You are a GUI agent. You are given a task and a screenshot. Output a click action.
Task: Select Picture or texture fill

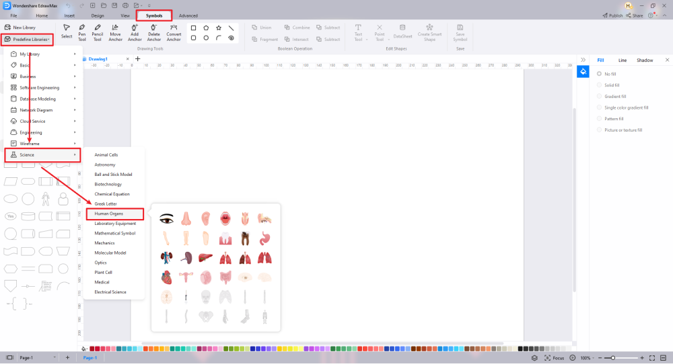620,130
